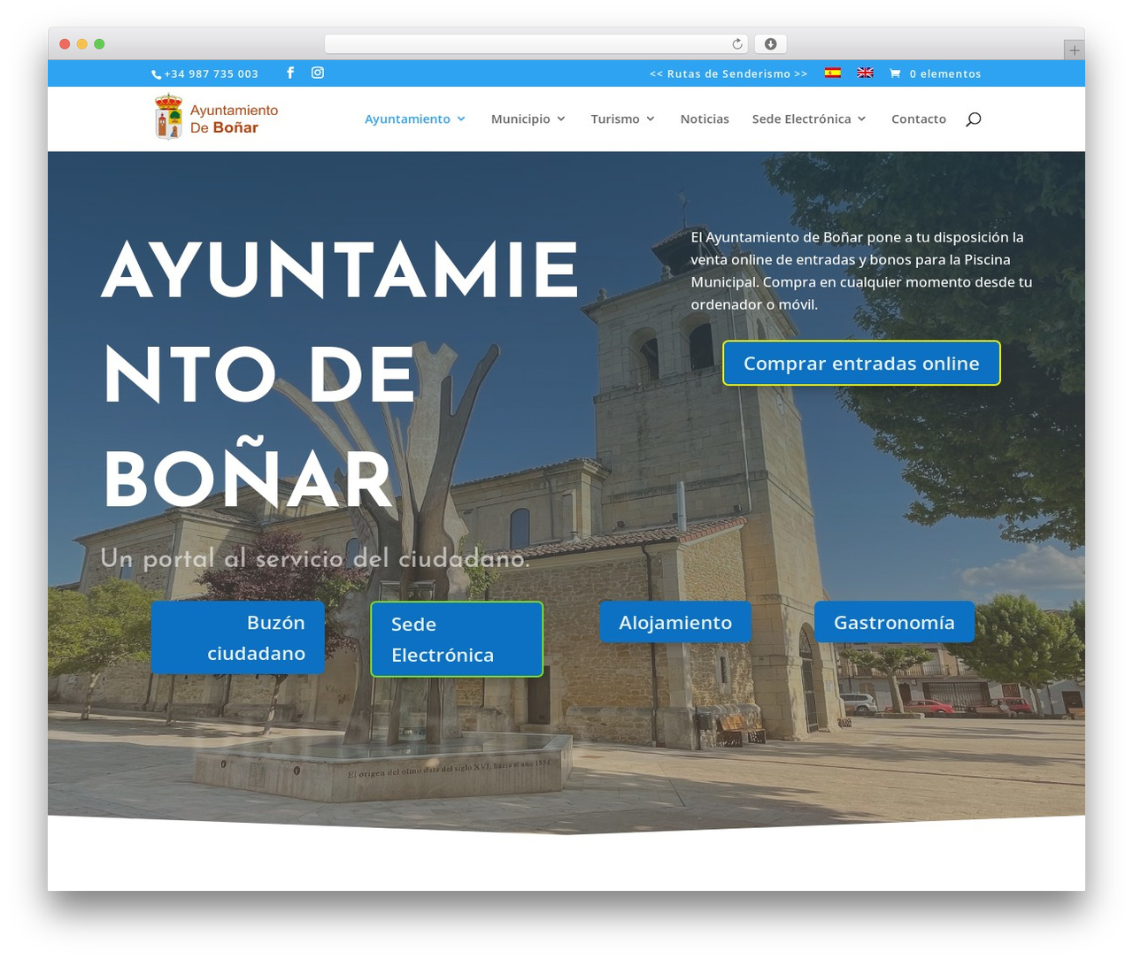Expand the Sede Electrónica nav menu

pyautogui.click(x=809, y=119)
